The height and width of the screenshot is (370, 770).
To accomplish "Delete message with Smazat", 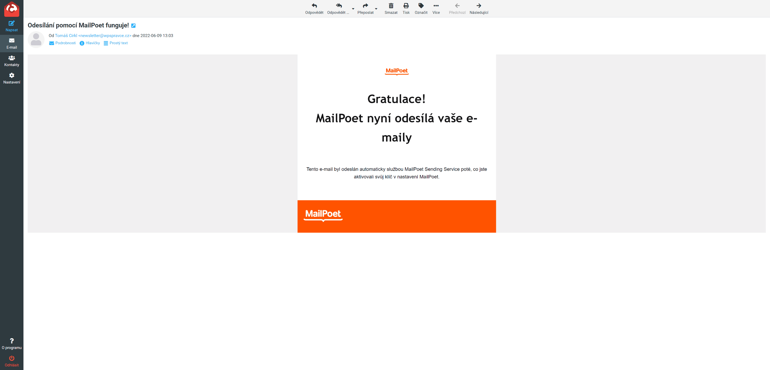I will [x=391, y=9].
